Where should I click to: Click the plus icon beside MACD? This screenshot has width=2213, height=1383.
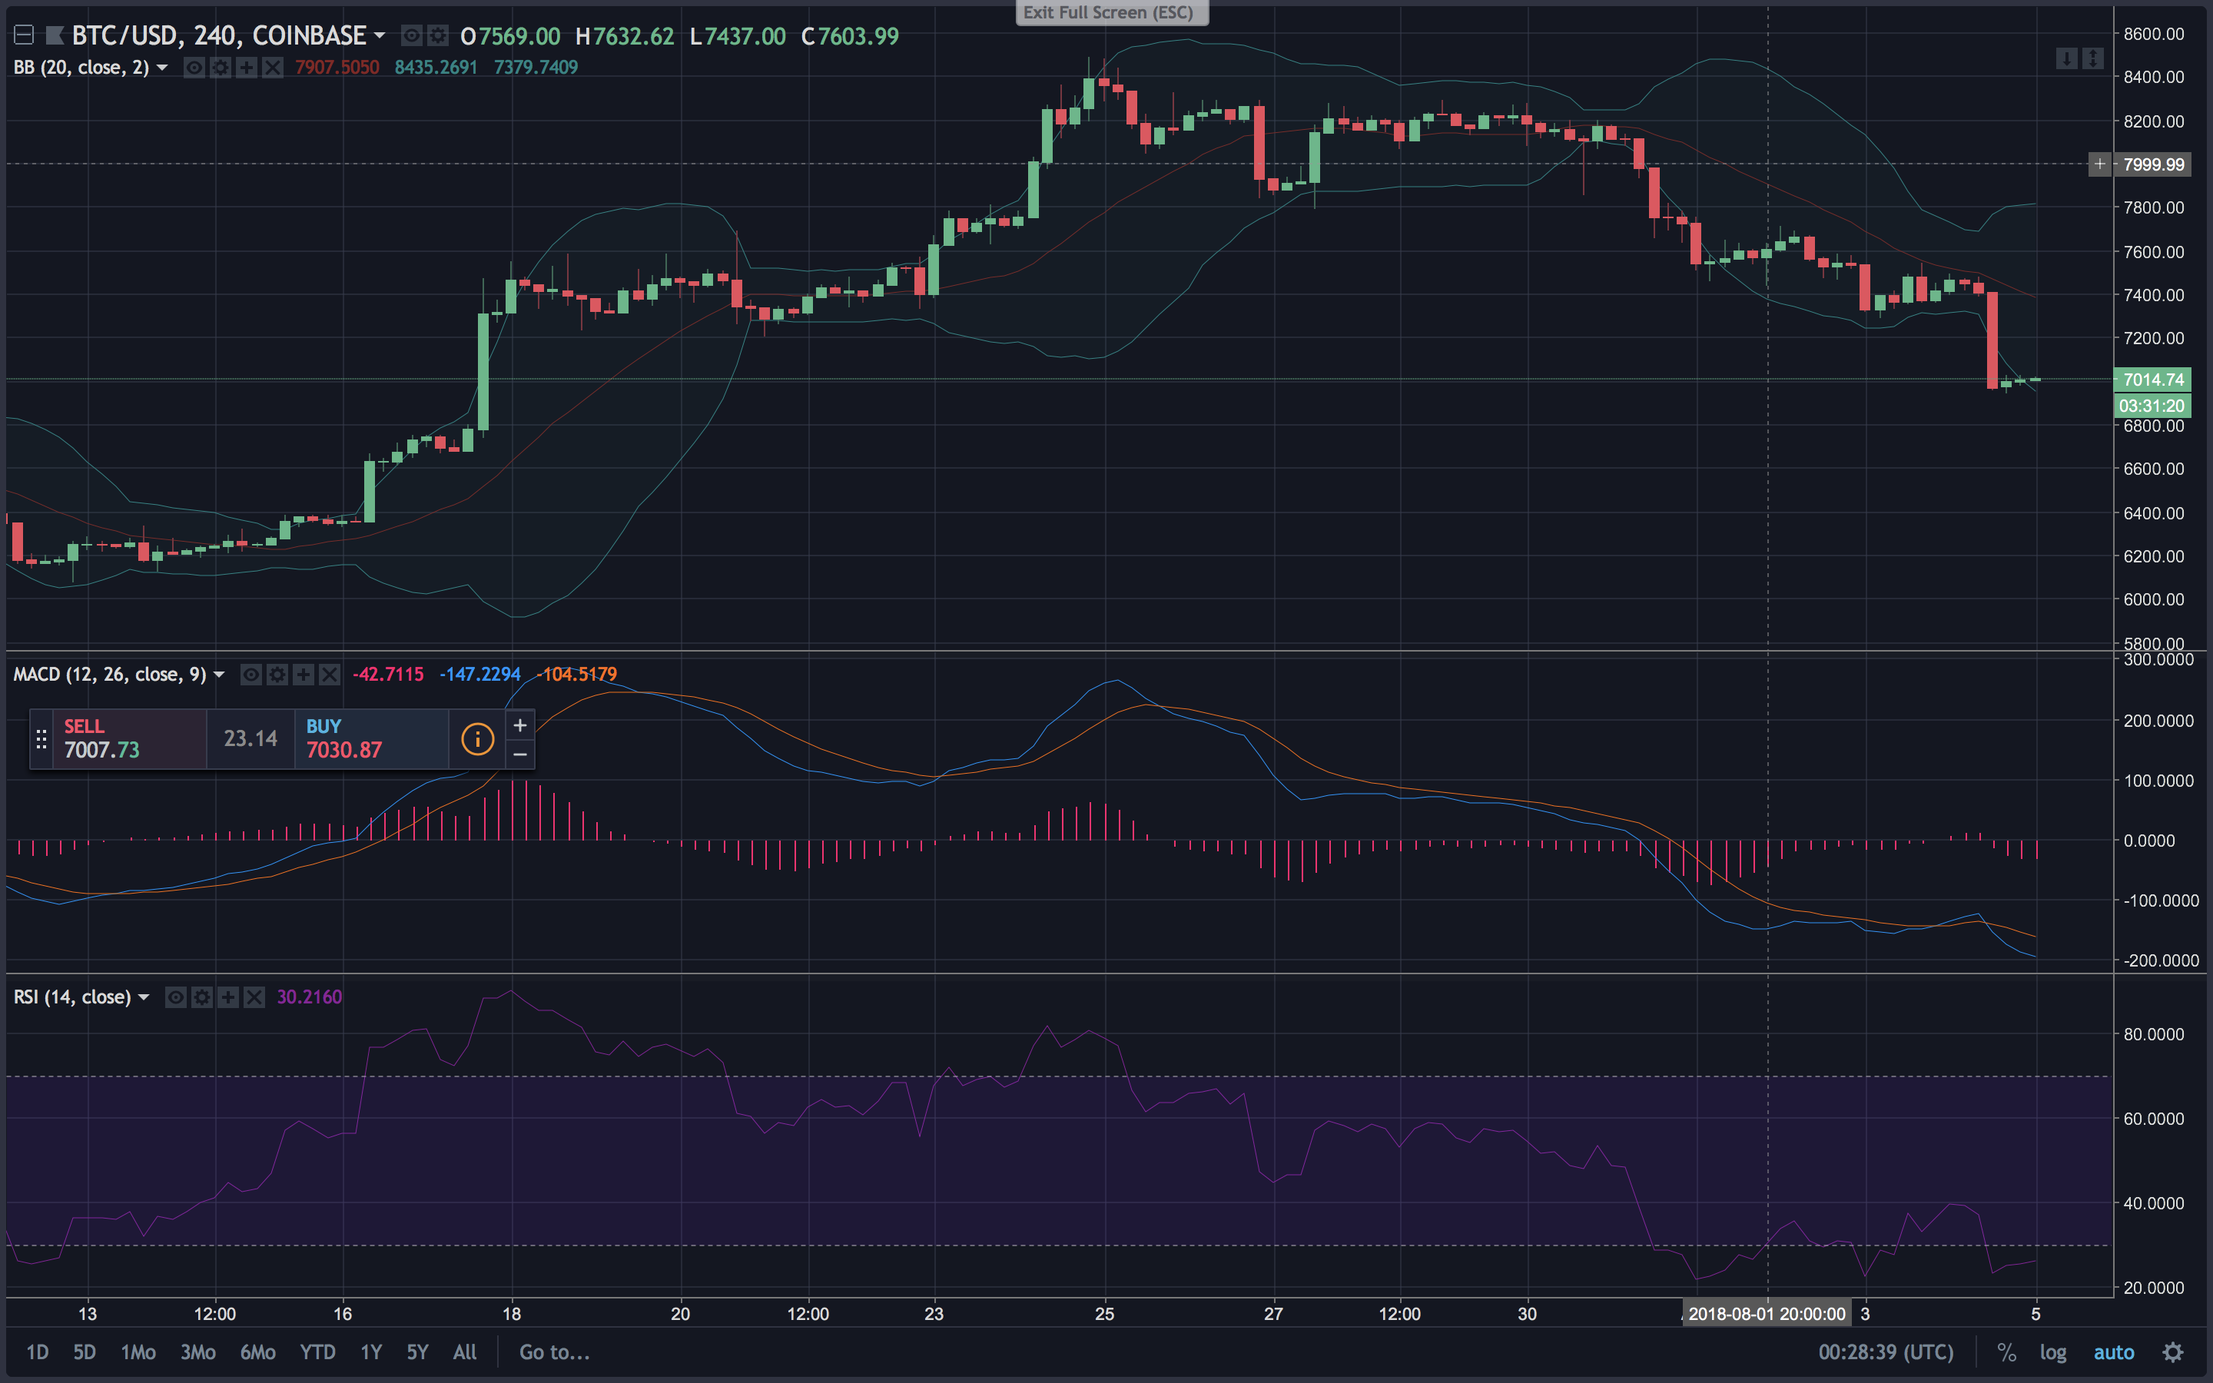point(303,674)
